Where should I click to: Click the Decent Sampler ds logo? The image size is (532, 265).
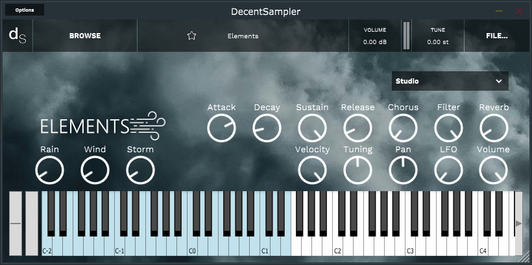(18, 36)
